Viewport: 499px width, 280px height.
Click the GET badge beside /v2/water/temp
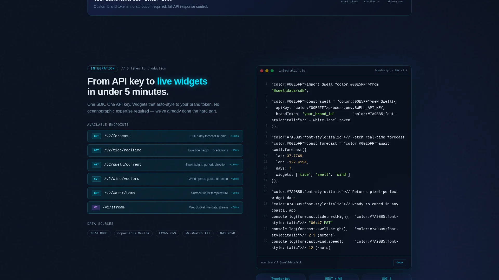pos(96,193)
